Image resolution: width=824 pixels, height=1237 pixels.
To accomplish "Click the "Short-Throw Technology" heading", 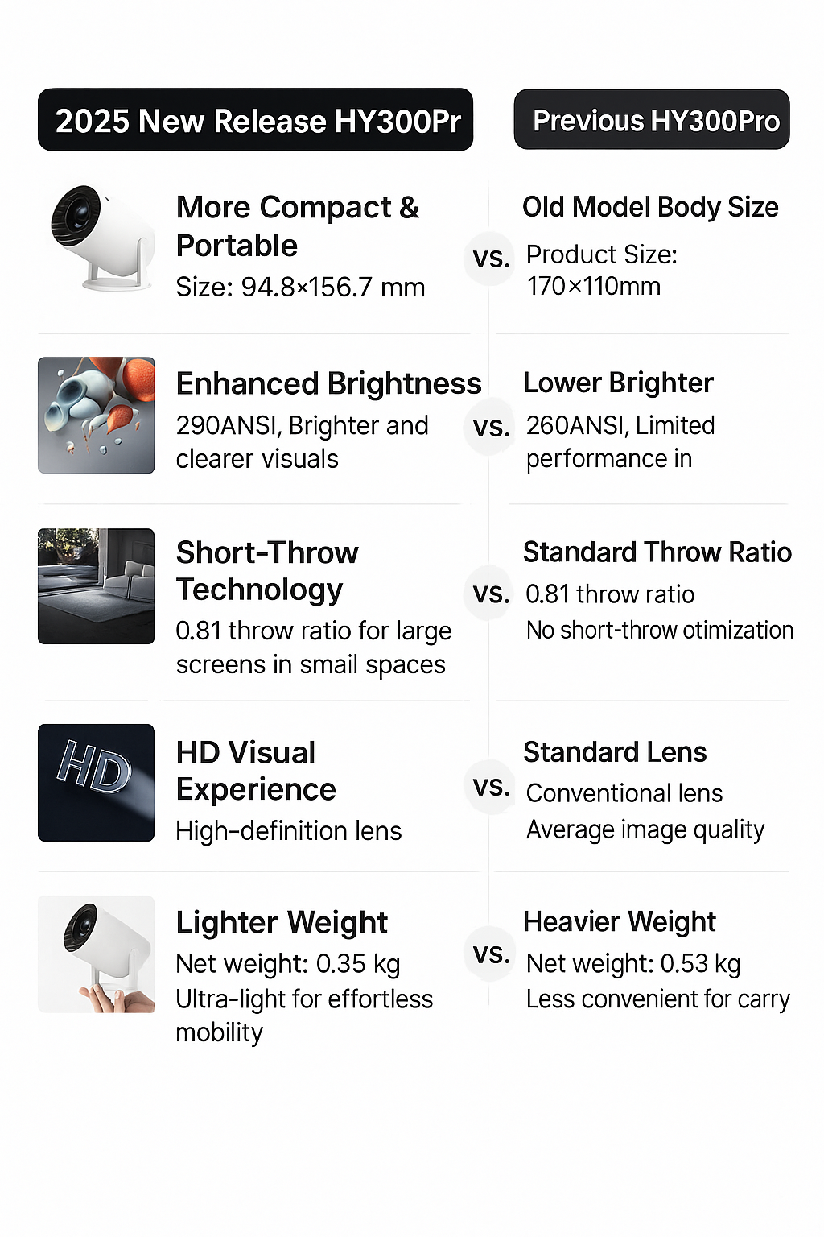I will click(267, 571).
